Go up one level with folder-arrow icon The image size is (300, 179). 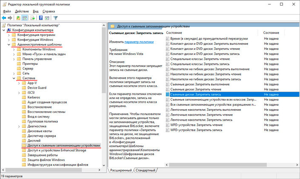point(18,18)
